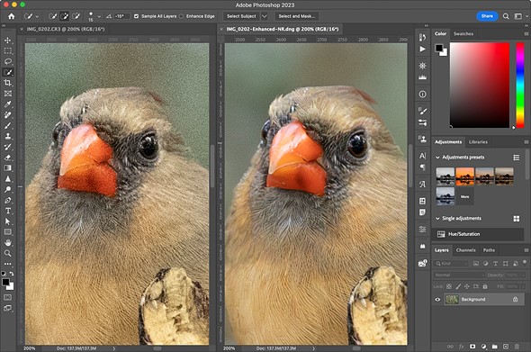Open the blend mode Normal dropdown
Screen dimensions: 531x352
pyautogui.click(x=459, y=275)
